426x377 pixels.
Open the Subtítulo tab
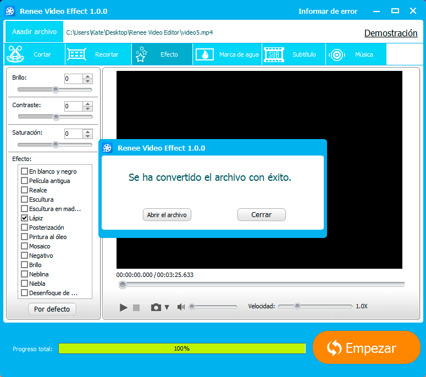294,54
